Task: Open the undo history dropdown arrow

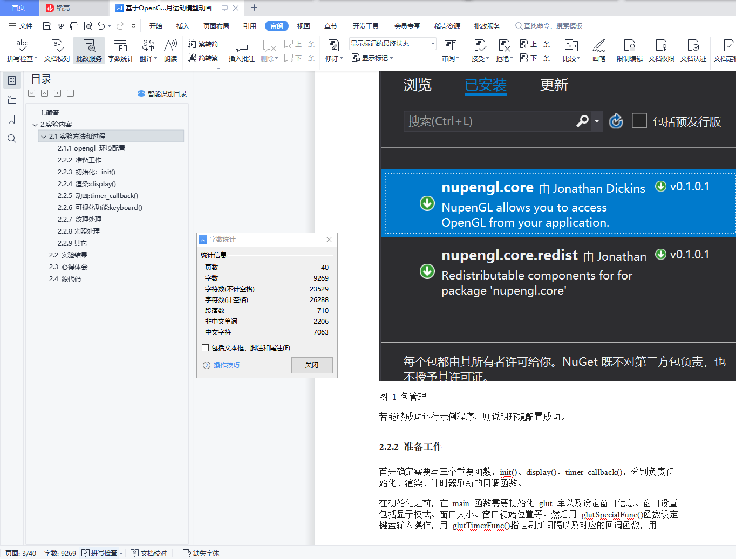Action: 109,26
